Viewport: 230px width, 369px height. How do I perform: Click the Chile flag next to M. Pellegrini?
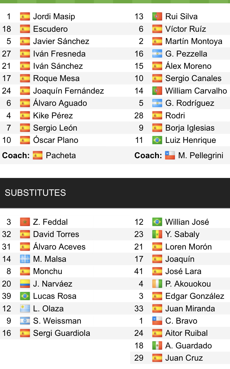170,155
